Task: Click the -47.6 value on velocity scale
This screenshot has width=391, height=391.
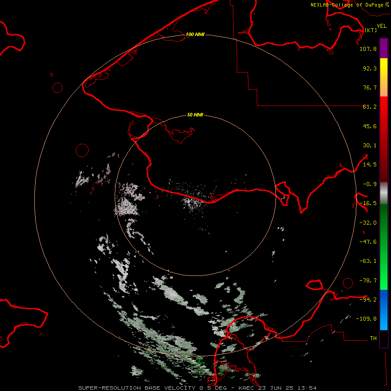Action: pos(368,242)
